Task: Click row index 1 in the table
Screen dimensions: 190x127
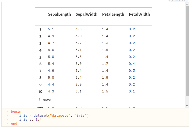Action: tap(40, 29)
